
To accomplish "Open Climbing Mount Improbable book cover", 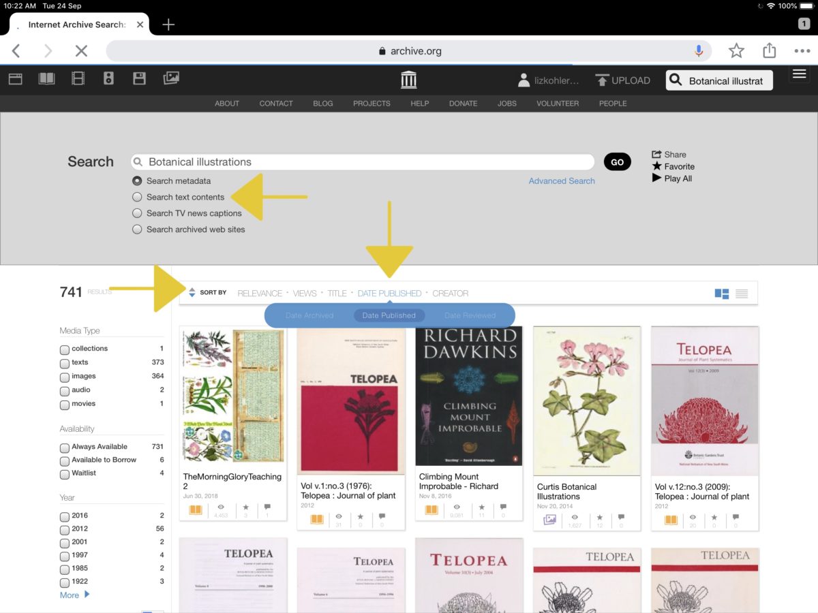I will click(469, 396).
